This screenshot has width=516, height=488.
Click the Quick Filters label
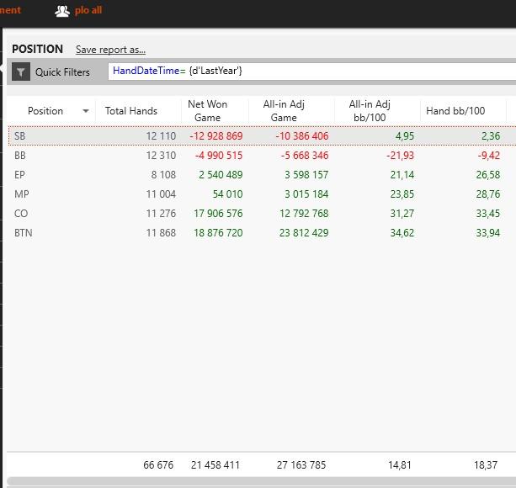pyautogui.click(x=62, y=72)
